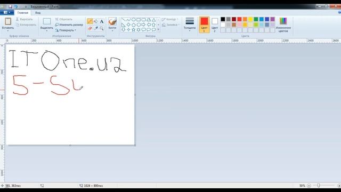Pick the black color swatch

click(223, 19)
